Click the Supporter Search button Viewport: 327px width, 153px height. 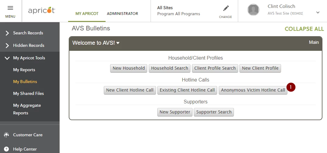pos(214,112)
